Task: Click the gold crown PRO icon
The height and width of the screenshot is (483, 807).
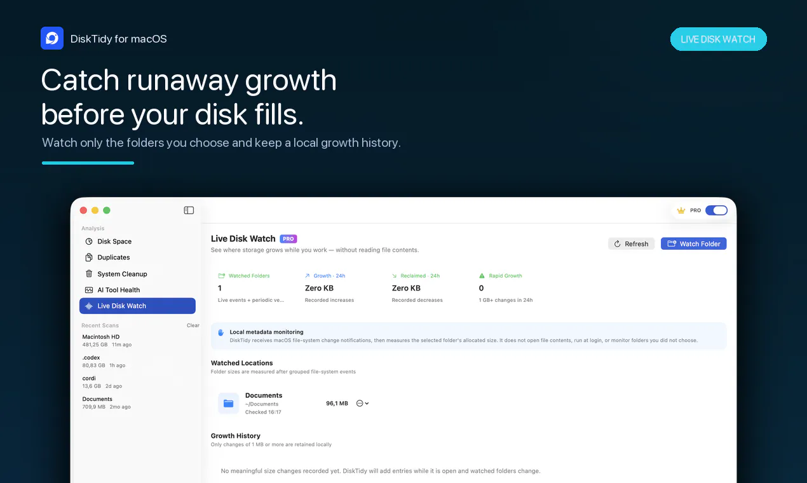Action: pos(681,210)
